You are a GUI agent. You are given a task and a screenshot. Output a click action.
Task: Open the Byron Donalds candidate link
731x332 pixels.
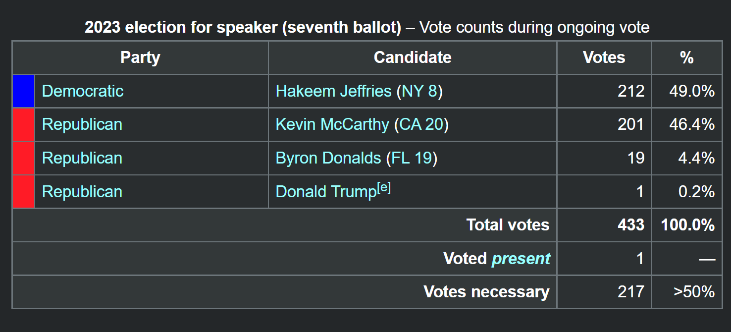328,158
